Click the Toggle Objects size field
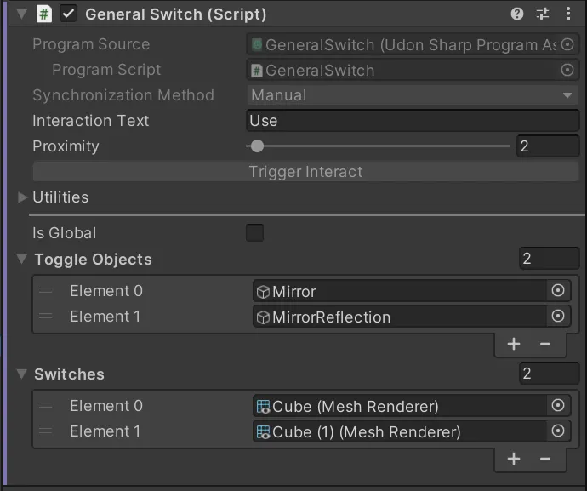 pyautogui.click(x=550, y=259)
